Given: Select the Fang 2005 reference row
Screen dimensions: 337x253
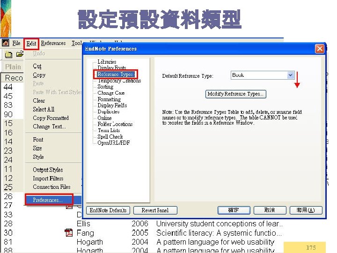Looking at the screenshot, I should (143, 233).
